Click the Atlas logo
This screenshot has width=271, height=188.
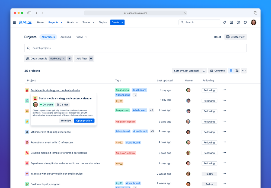tap(25, 22)
